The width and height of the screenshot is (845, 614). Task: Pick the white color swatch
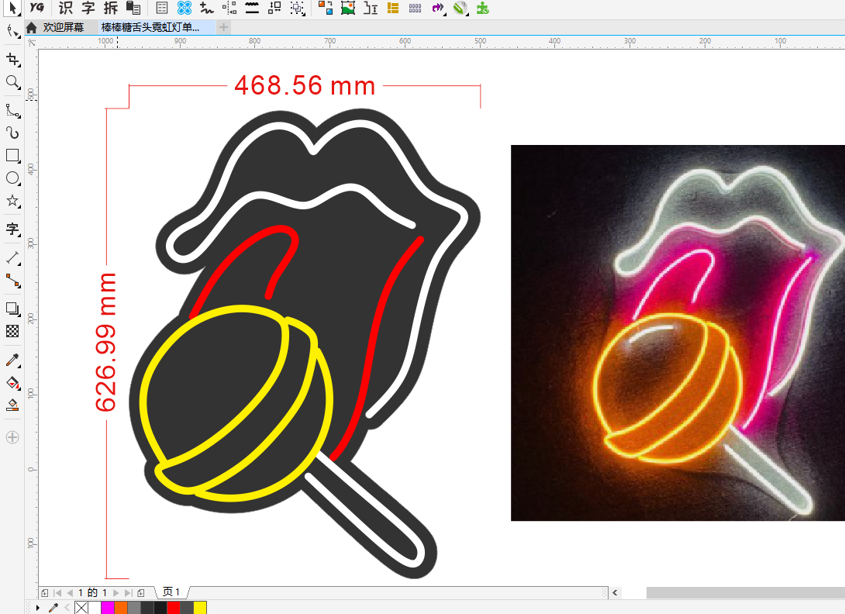point(95,608)
